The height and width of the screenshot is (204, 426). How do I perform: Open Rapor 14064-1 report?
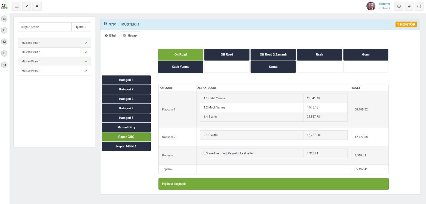126,146
